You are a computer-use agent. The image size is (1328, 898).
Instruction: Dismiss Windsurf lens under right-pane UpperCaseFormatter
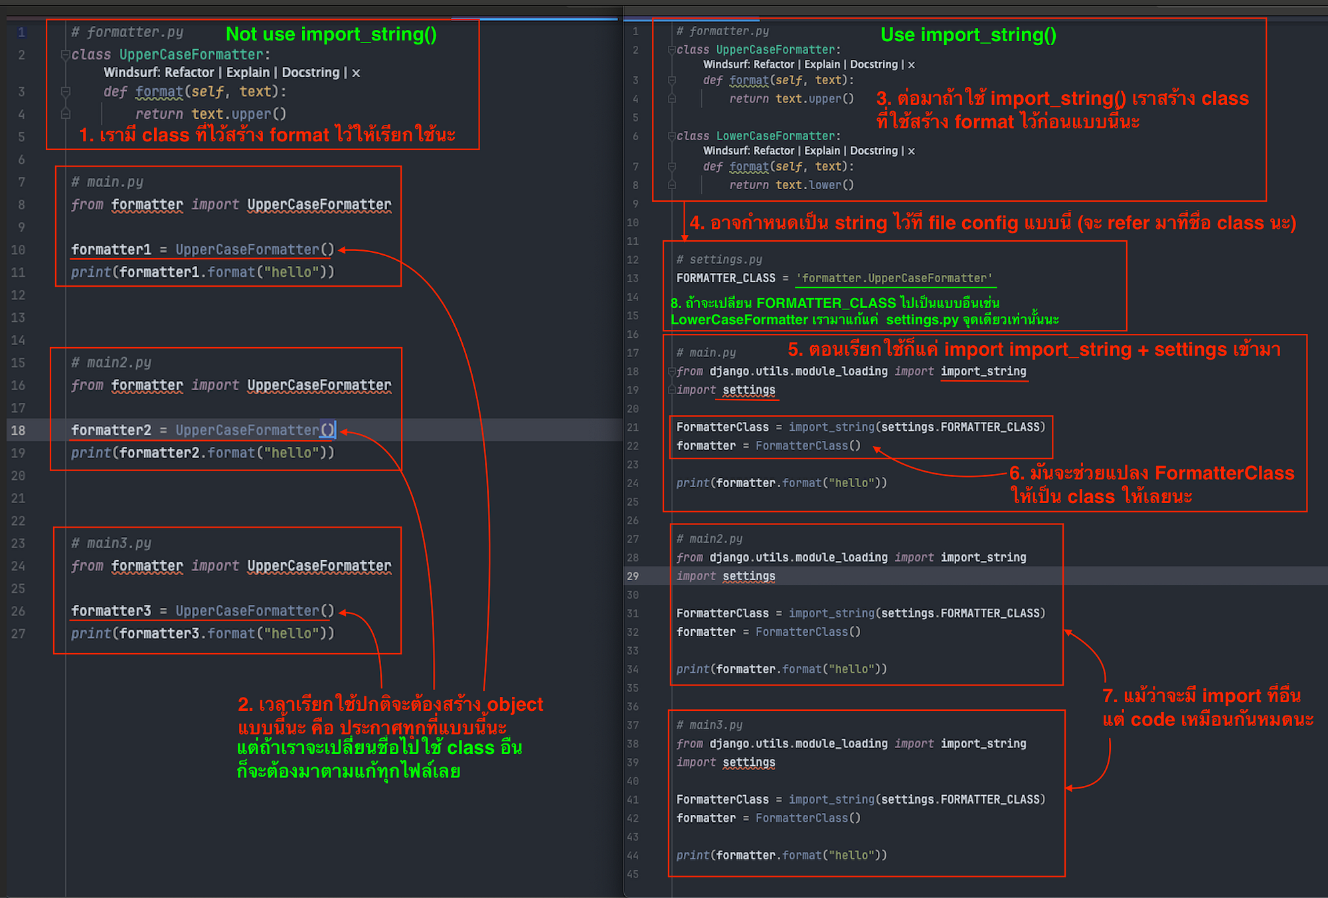911,65
